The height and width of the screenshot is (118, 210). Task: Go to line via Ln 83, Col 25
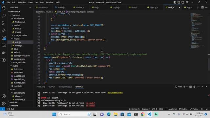(x=134, y=109)
